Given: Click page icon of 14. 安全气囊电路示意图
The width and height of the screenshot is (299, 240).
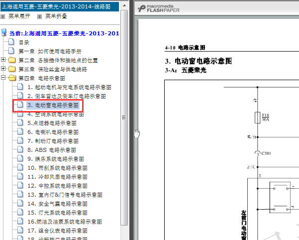Looking at the screenshot, I should tap(20, 203).
